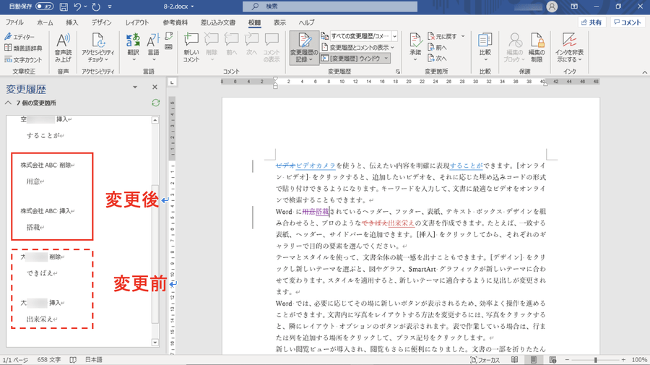Image resolution: width=650 pixels, height=365 pixels.
Task: Open the 参考資料 ribbon tab
Action: [x=175, y=22]
